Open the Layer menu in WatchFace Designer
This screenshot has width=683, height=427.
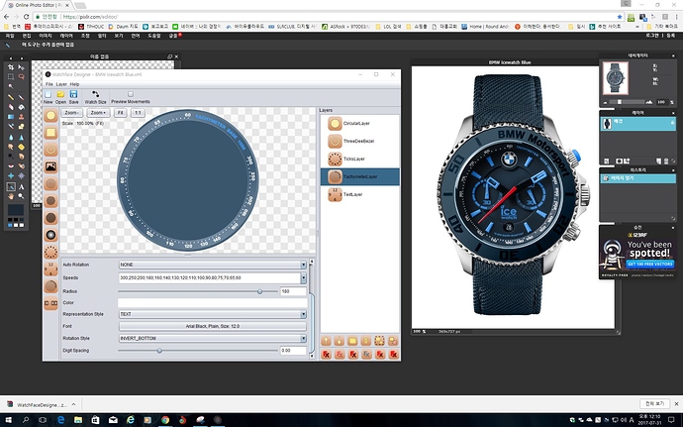pos(61,84)
